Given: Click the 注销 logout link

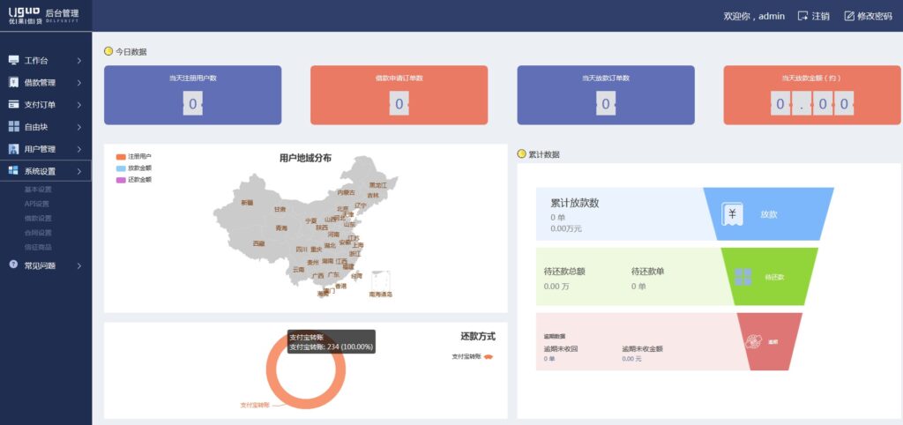Looking at the screenshot, I should click(x=813, y=16).
